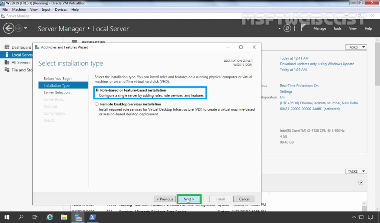Click Today at 12:41 AM link
This screenshot has width=380, height=223.
[294, 58]
